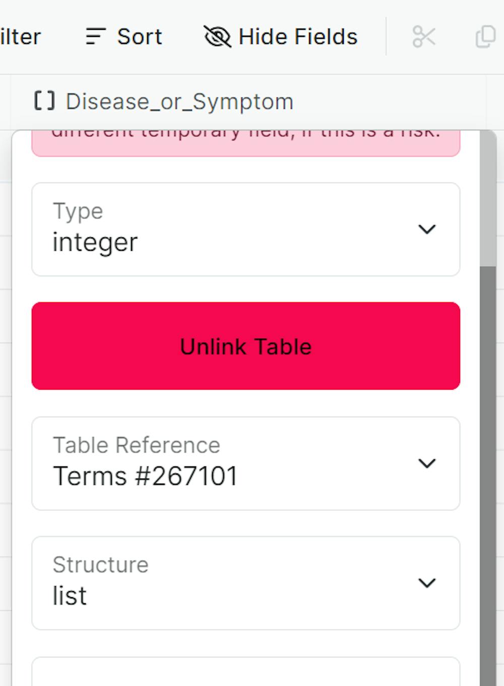
Task: Click the field box below Structure
Action: pyautogui.click(x=247, y=674)
